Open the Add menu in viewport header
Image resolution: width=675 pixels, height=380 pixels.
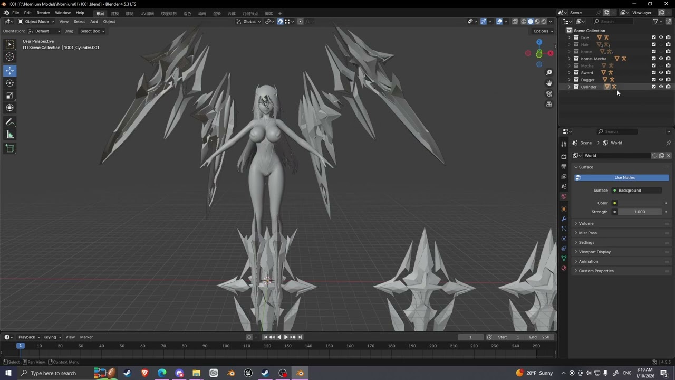pos(94,22)
